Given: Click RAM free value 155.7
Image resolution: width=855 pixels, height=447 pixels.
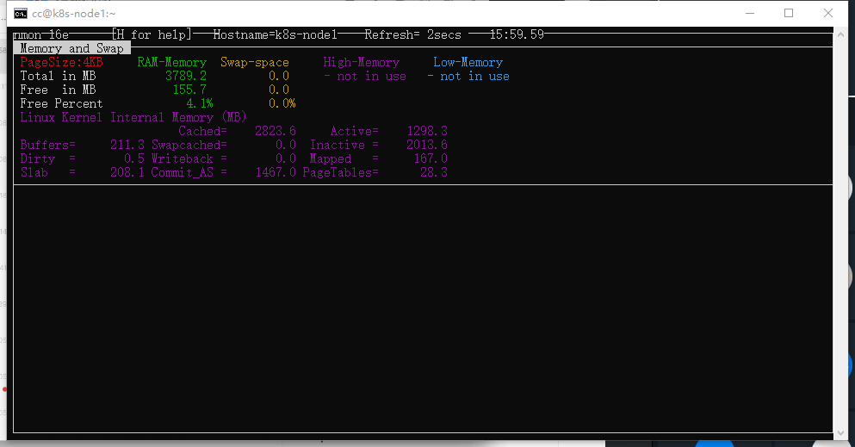Looking at the screenshot, I should 189,90.
